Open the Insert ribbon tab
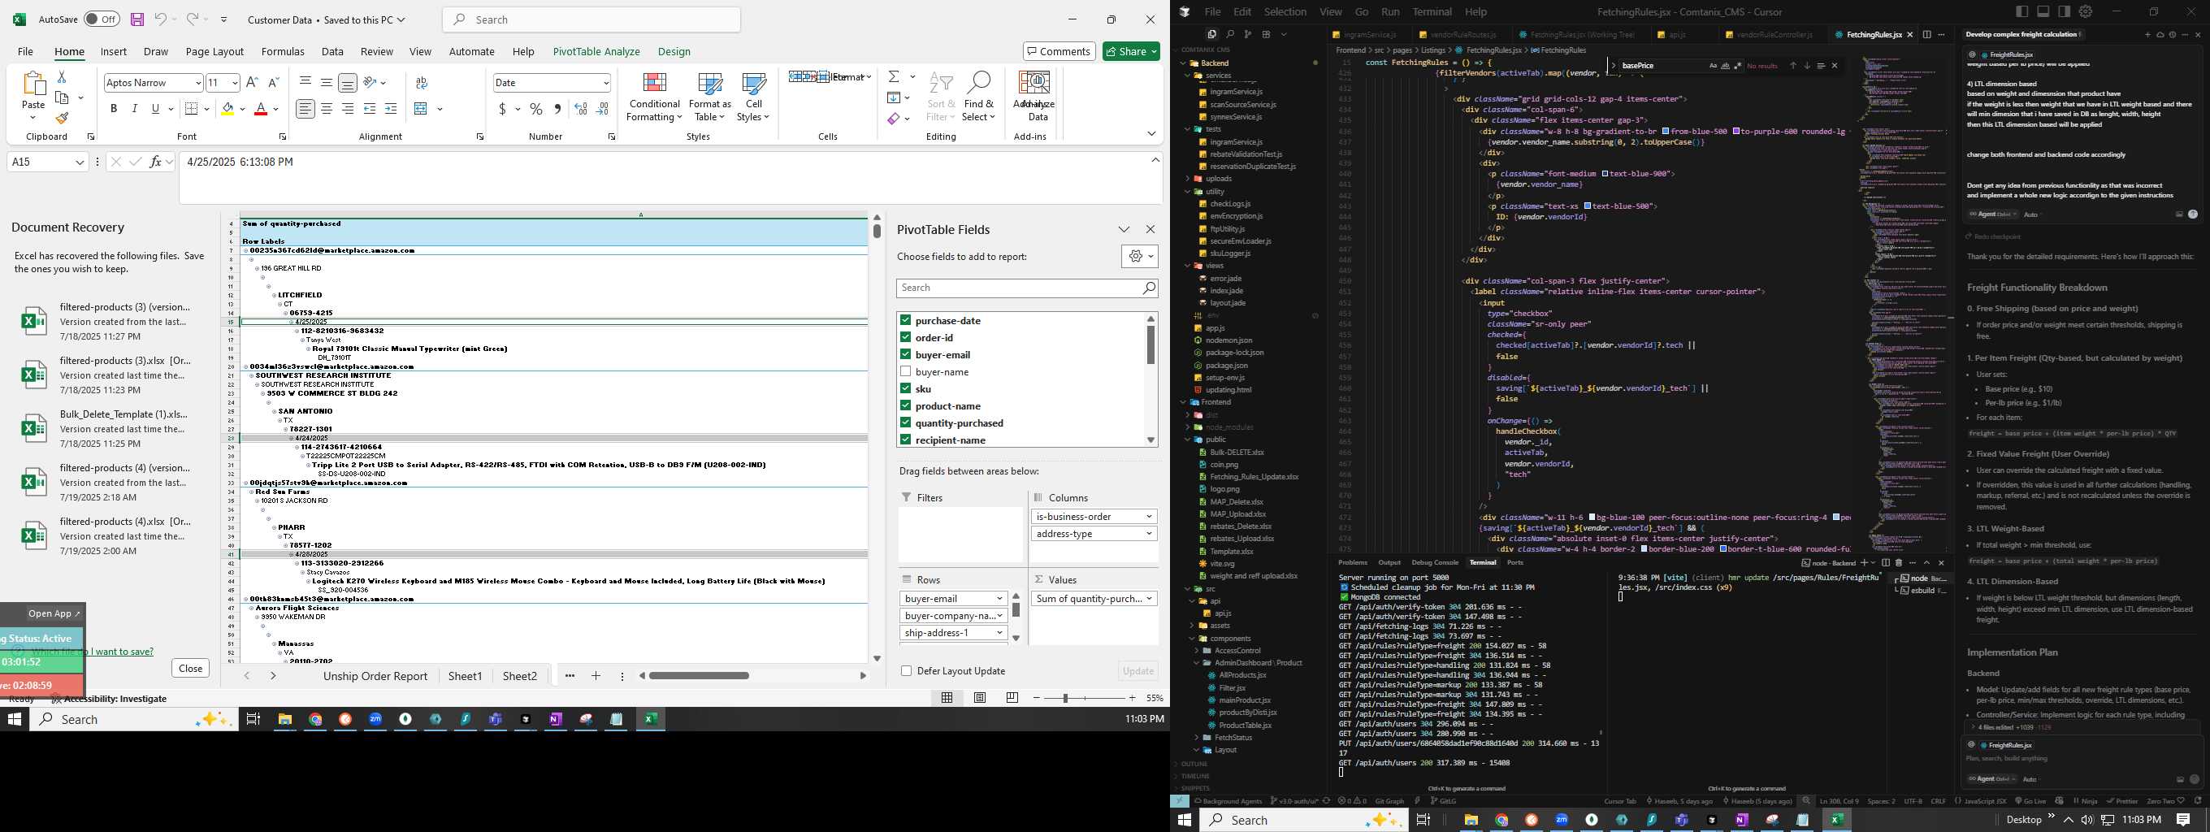The width and height of the screenshot is (2210, 832). pyautogui.click(x=113, y=51)
